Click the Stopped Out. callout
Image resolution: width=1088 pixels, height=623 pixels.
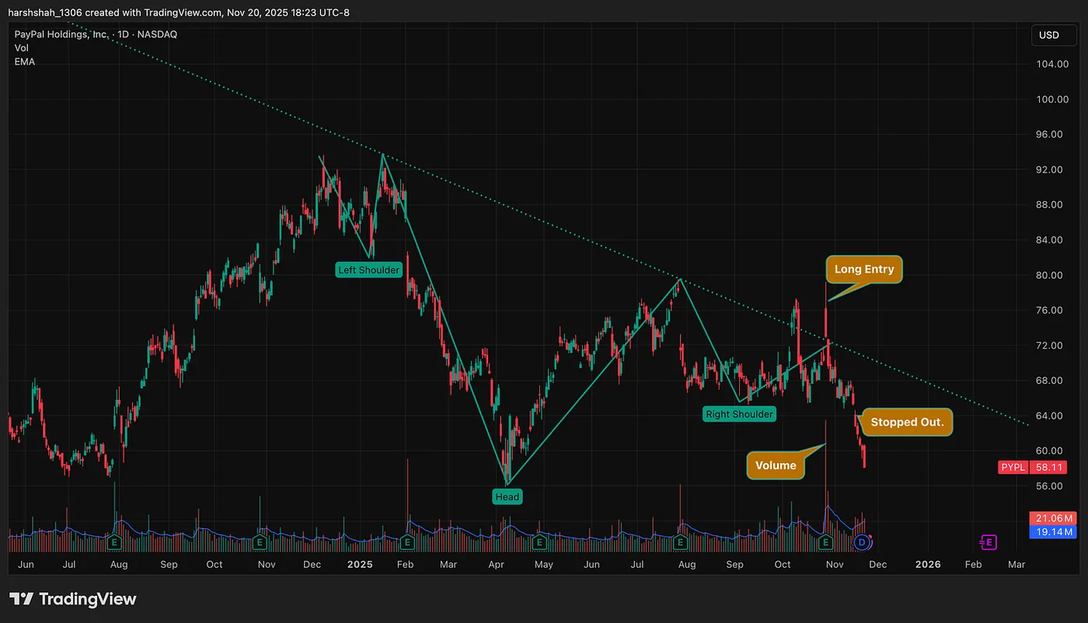click(x=907, y=423)
